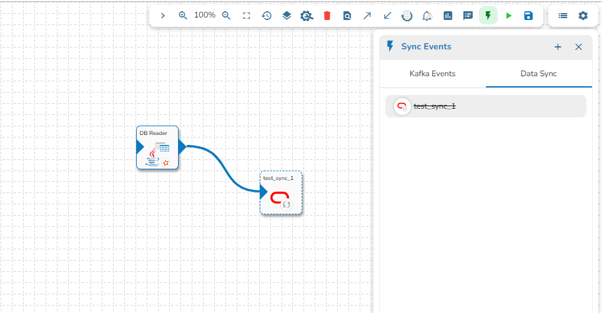
Task: Run pipeline with green play button
Action: [509, 16]
